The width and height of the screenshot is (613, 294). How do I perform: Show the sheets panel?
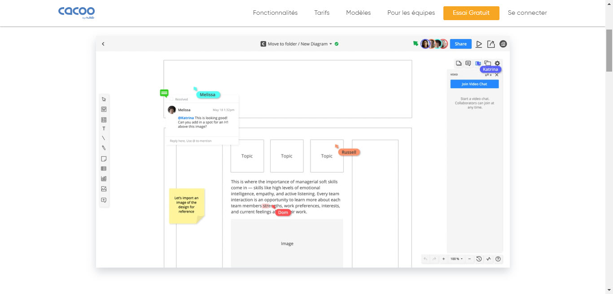pyautogui.click(x=459, y=63)
